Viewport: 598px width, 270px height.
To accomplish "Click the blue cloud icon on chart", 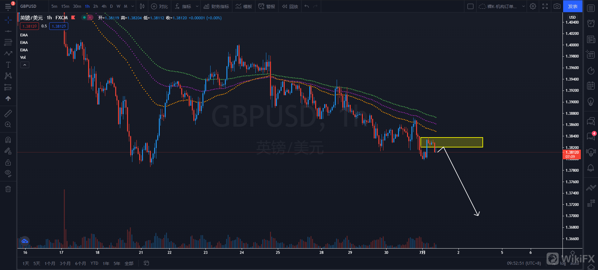I will (25, 241).
